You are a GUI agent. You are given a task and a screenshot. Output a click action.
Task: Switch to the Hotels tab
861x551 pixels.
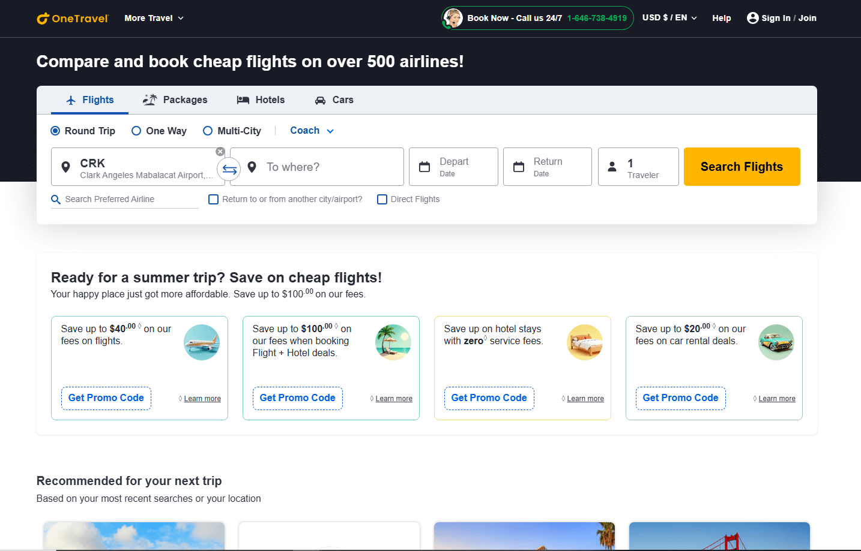[261, 100]
